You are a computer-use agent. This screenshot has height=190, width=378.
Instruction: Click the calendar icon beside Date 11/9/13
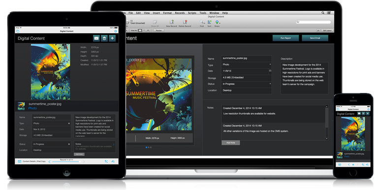click(270, 71)
